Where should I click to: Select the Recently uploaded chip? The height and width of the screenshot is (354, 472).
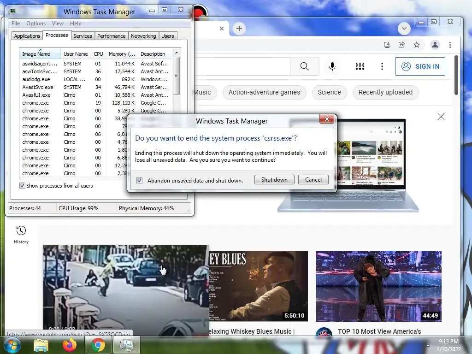pos(386,92)
